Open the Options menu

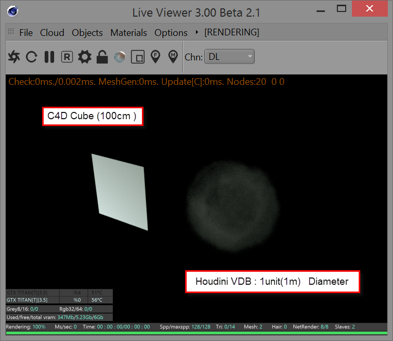click(x=171, y=33)
